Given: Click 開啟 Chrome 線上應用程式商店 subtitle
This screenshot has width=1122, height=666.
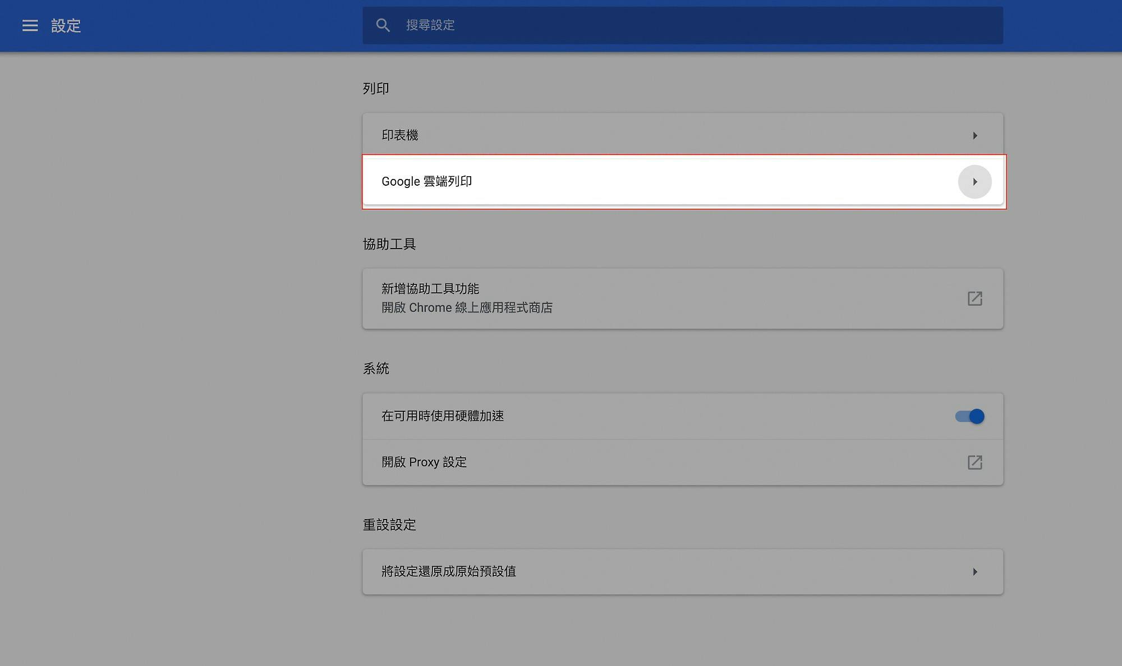Looking at the screenshot, I should coord(467,307).
